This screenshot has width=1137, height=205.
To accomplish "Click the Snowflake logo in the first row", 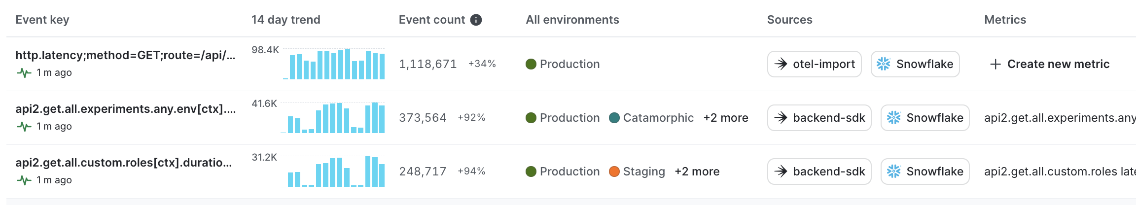I will pos(883,64).
